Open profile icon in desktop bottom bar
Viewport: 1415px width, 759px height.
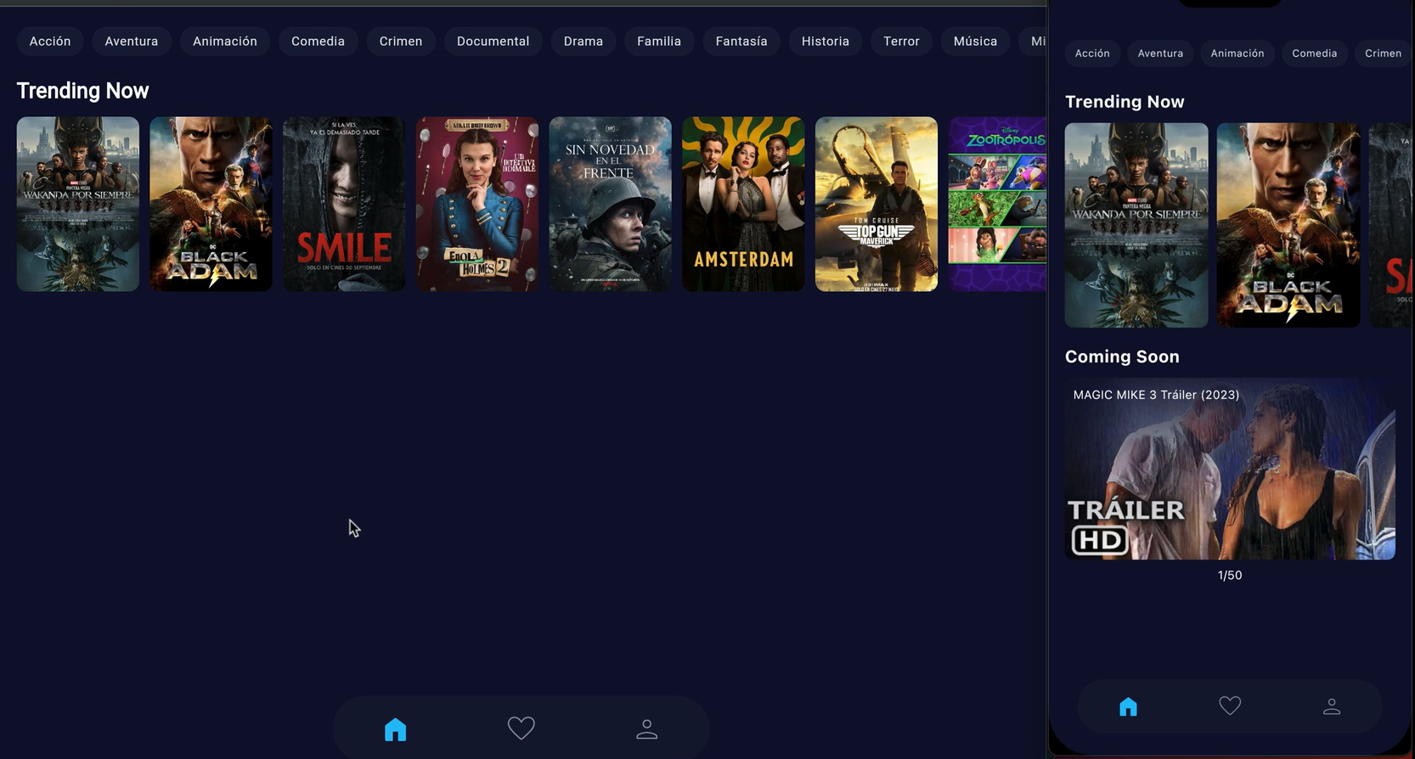646,729
